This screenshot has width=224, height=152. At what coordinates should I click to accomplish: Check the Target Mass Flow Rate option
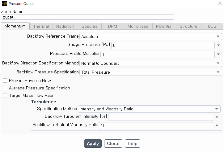click(5, 95)
